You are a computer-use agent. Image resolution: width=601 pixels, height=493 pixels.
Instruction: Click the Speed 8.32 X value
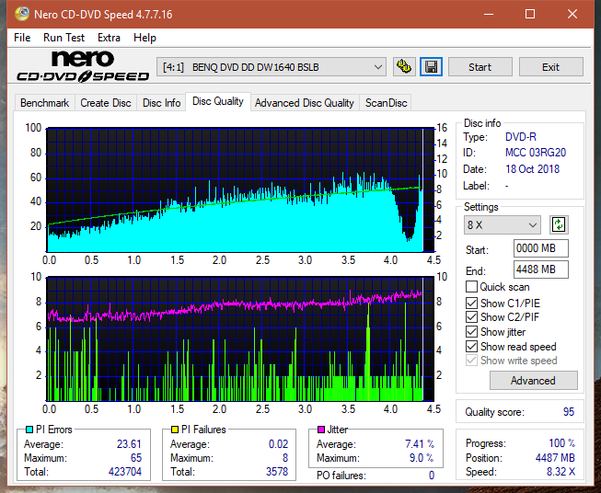tap(561, 472)
